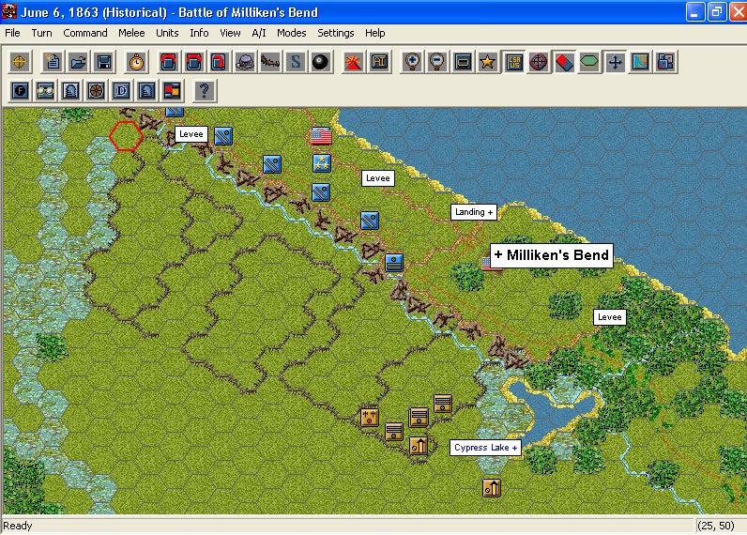
Task: Zoom in with the plus magnifier icon
Action: pyautogui.click(x=411, y=63)
